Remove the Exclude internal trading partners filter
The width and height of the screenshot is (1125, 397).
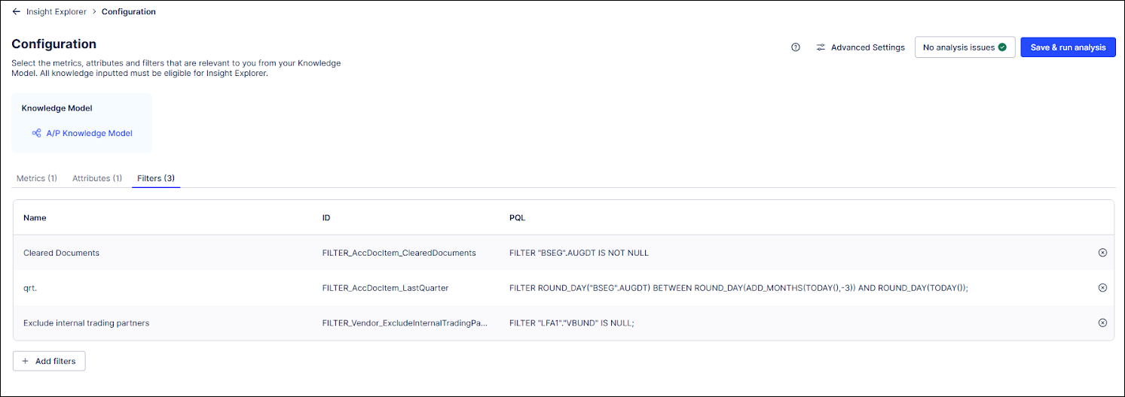pos(1102,323)
